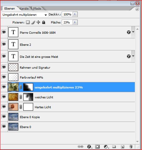Open the Deckkr. opacity slider arrow
142x150 pixels.
point(75,14)
